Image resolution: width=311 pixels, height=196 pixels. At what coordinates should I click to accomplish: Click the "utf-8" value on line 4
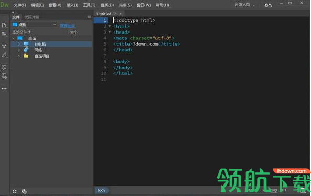click(x=162, y=38)
